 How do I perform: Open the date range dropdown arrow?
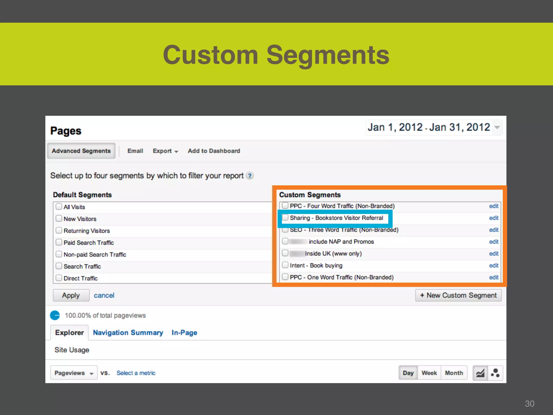pyautogui.click(x=497, y=127)
